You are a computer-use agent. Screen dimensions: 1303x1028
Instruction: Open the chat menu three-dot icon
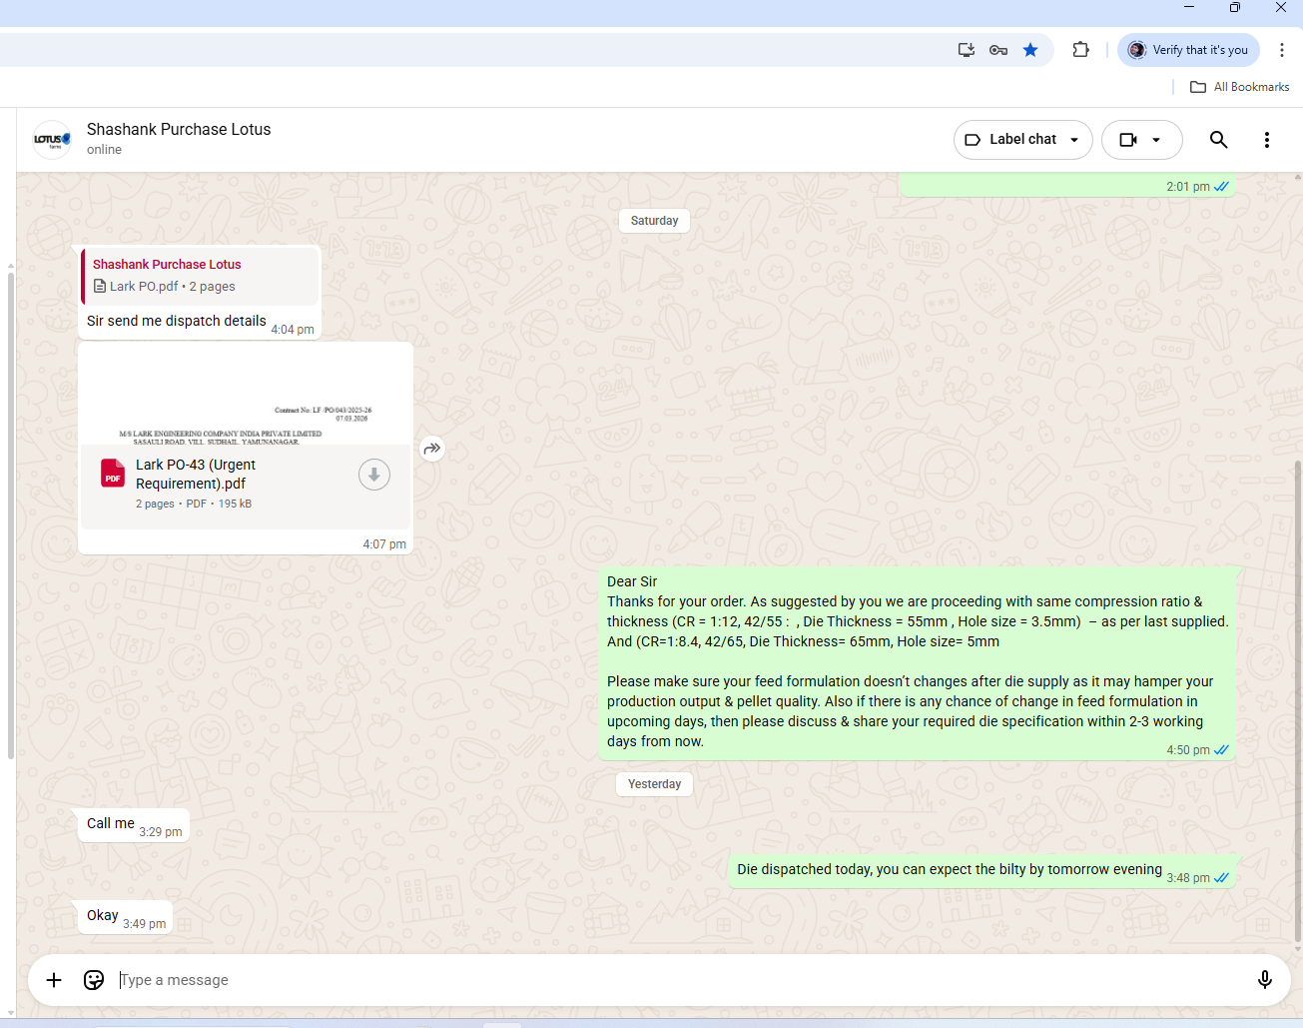point(1266,140)
